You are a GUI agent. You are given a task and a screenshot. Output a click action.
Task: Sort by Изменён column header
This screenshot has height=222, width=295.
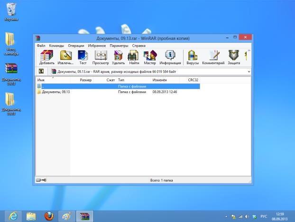coord(165,80)
